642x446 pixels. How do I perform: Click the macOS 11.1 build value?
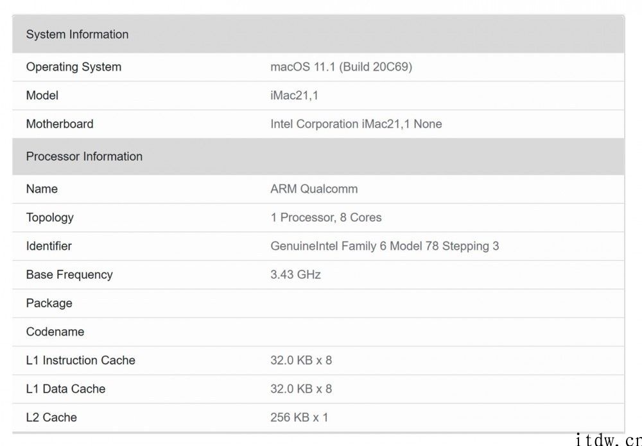341,67
